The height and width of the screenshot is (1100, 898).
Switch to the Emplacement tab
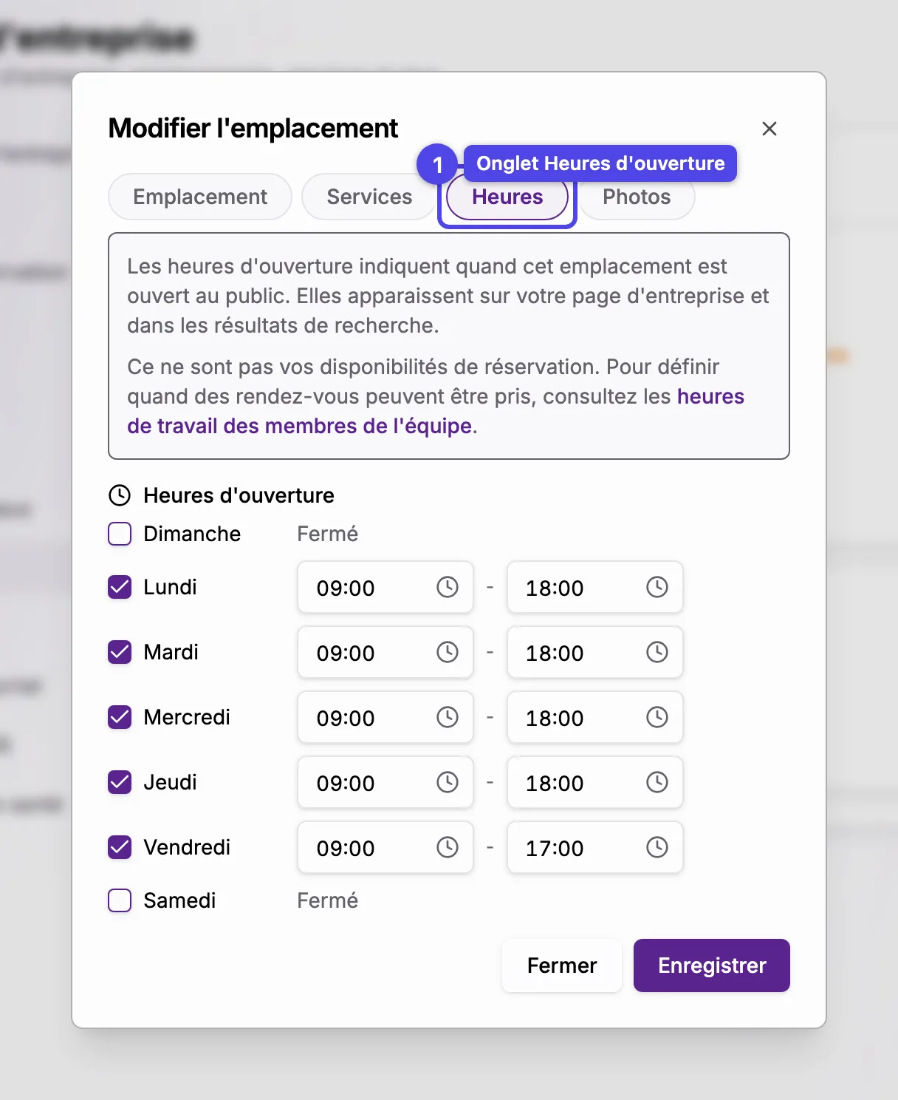pos(200,197)
